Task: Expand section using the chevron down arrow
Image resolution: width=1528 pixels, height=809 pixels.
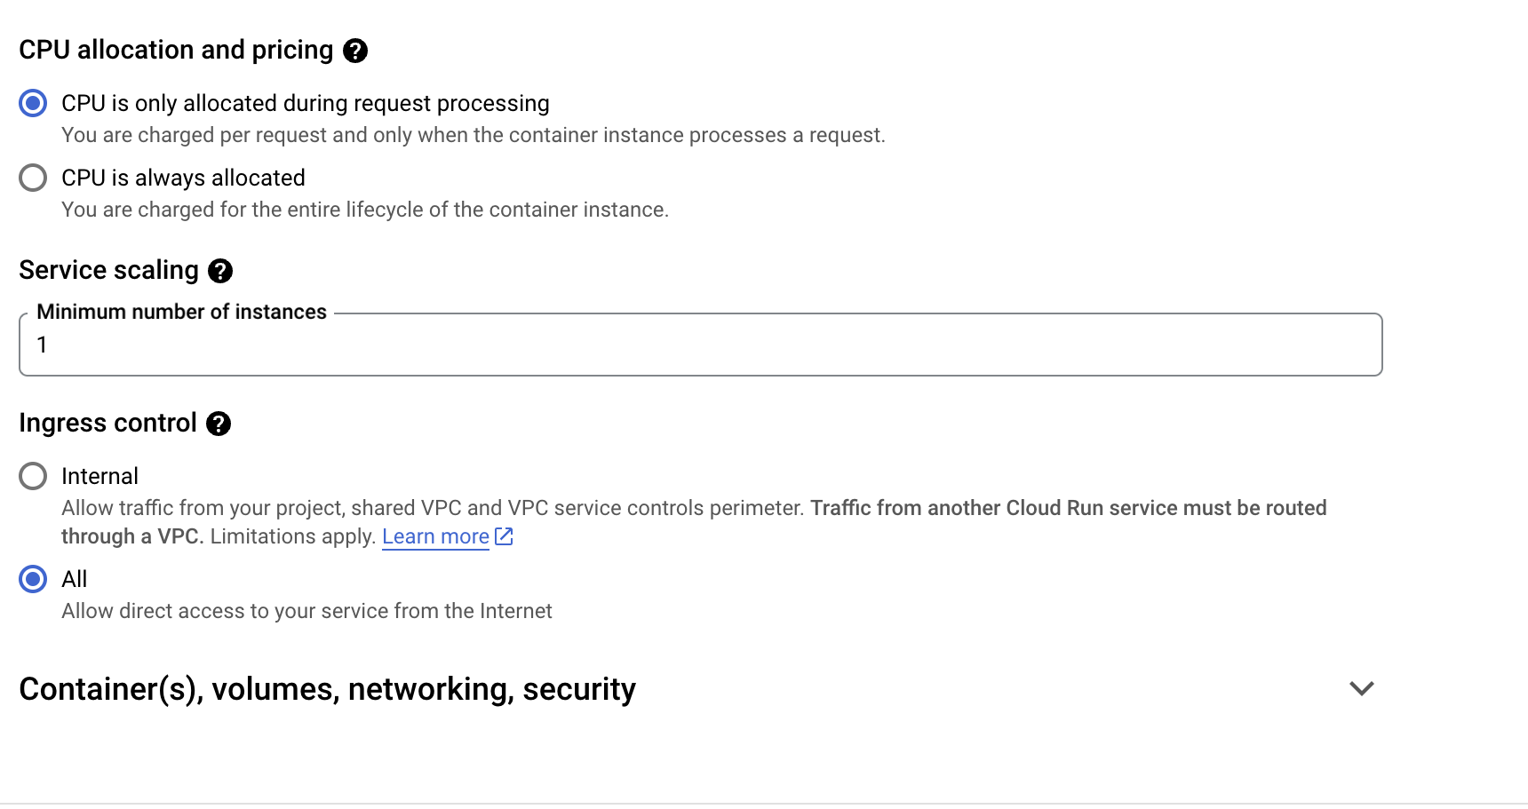Action: click(x=1361, y=688)
